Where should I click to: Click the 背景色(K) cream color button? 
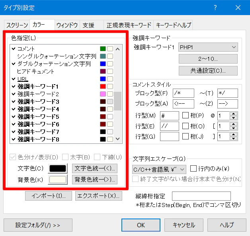pyautogui.click(x=58, y=180)
